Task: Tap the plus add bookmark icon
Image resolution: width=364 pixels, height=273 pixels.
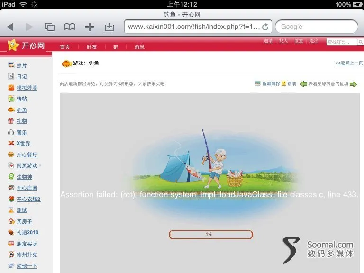Action: (x=90, y=27)
